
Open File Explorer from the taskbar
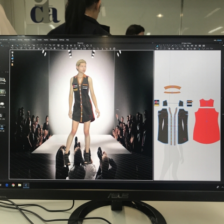pyautogui.click(x=20, y=185)
